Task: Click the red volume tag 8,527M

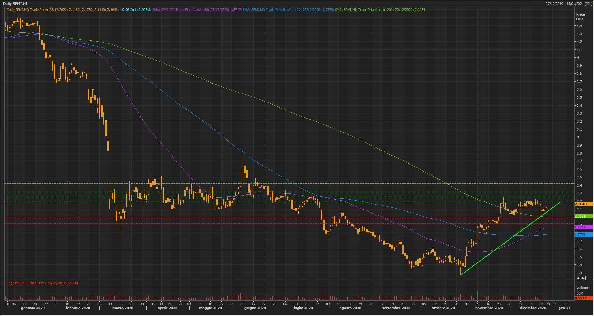Action: [x=583, y=298]
